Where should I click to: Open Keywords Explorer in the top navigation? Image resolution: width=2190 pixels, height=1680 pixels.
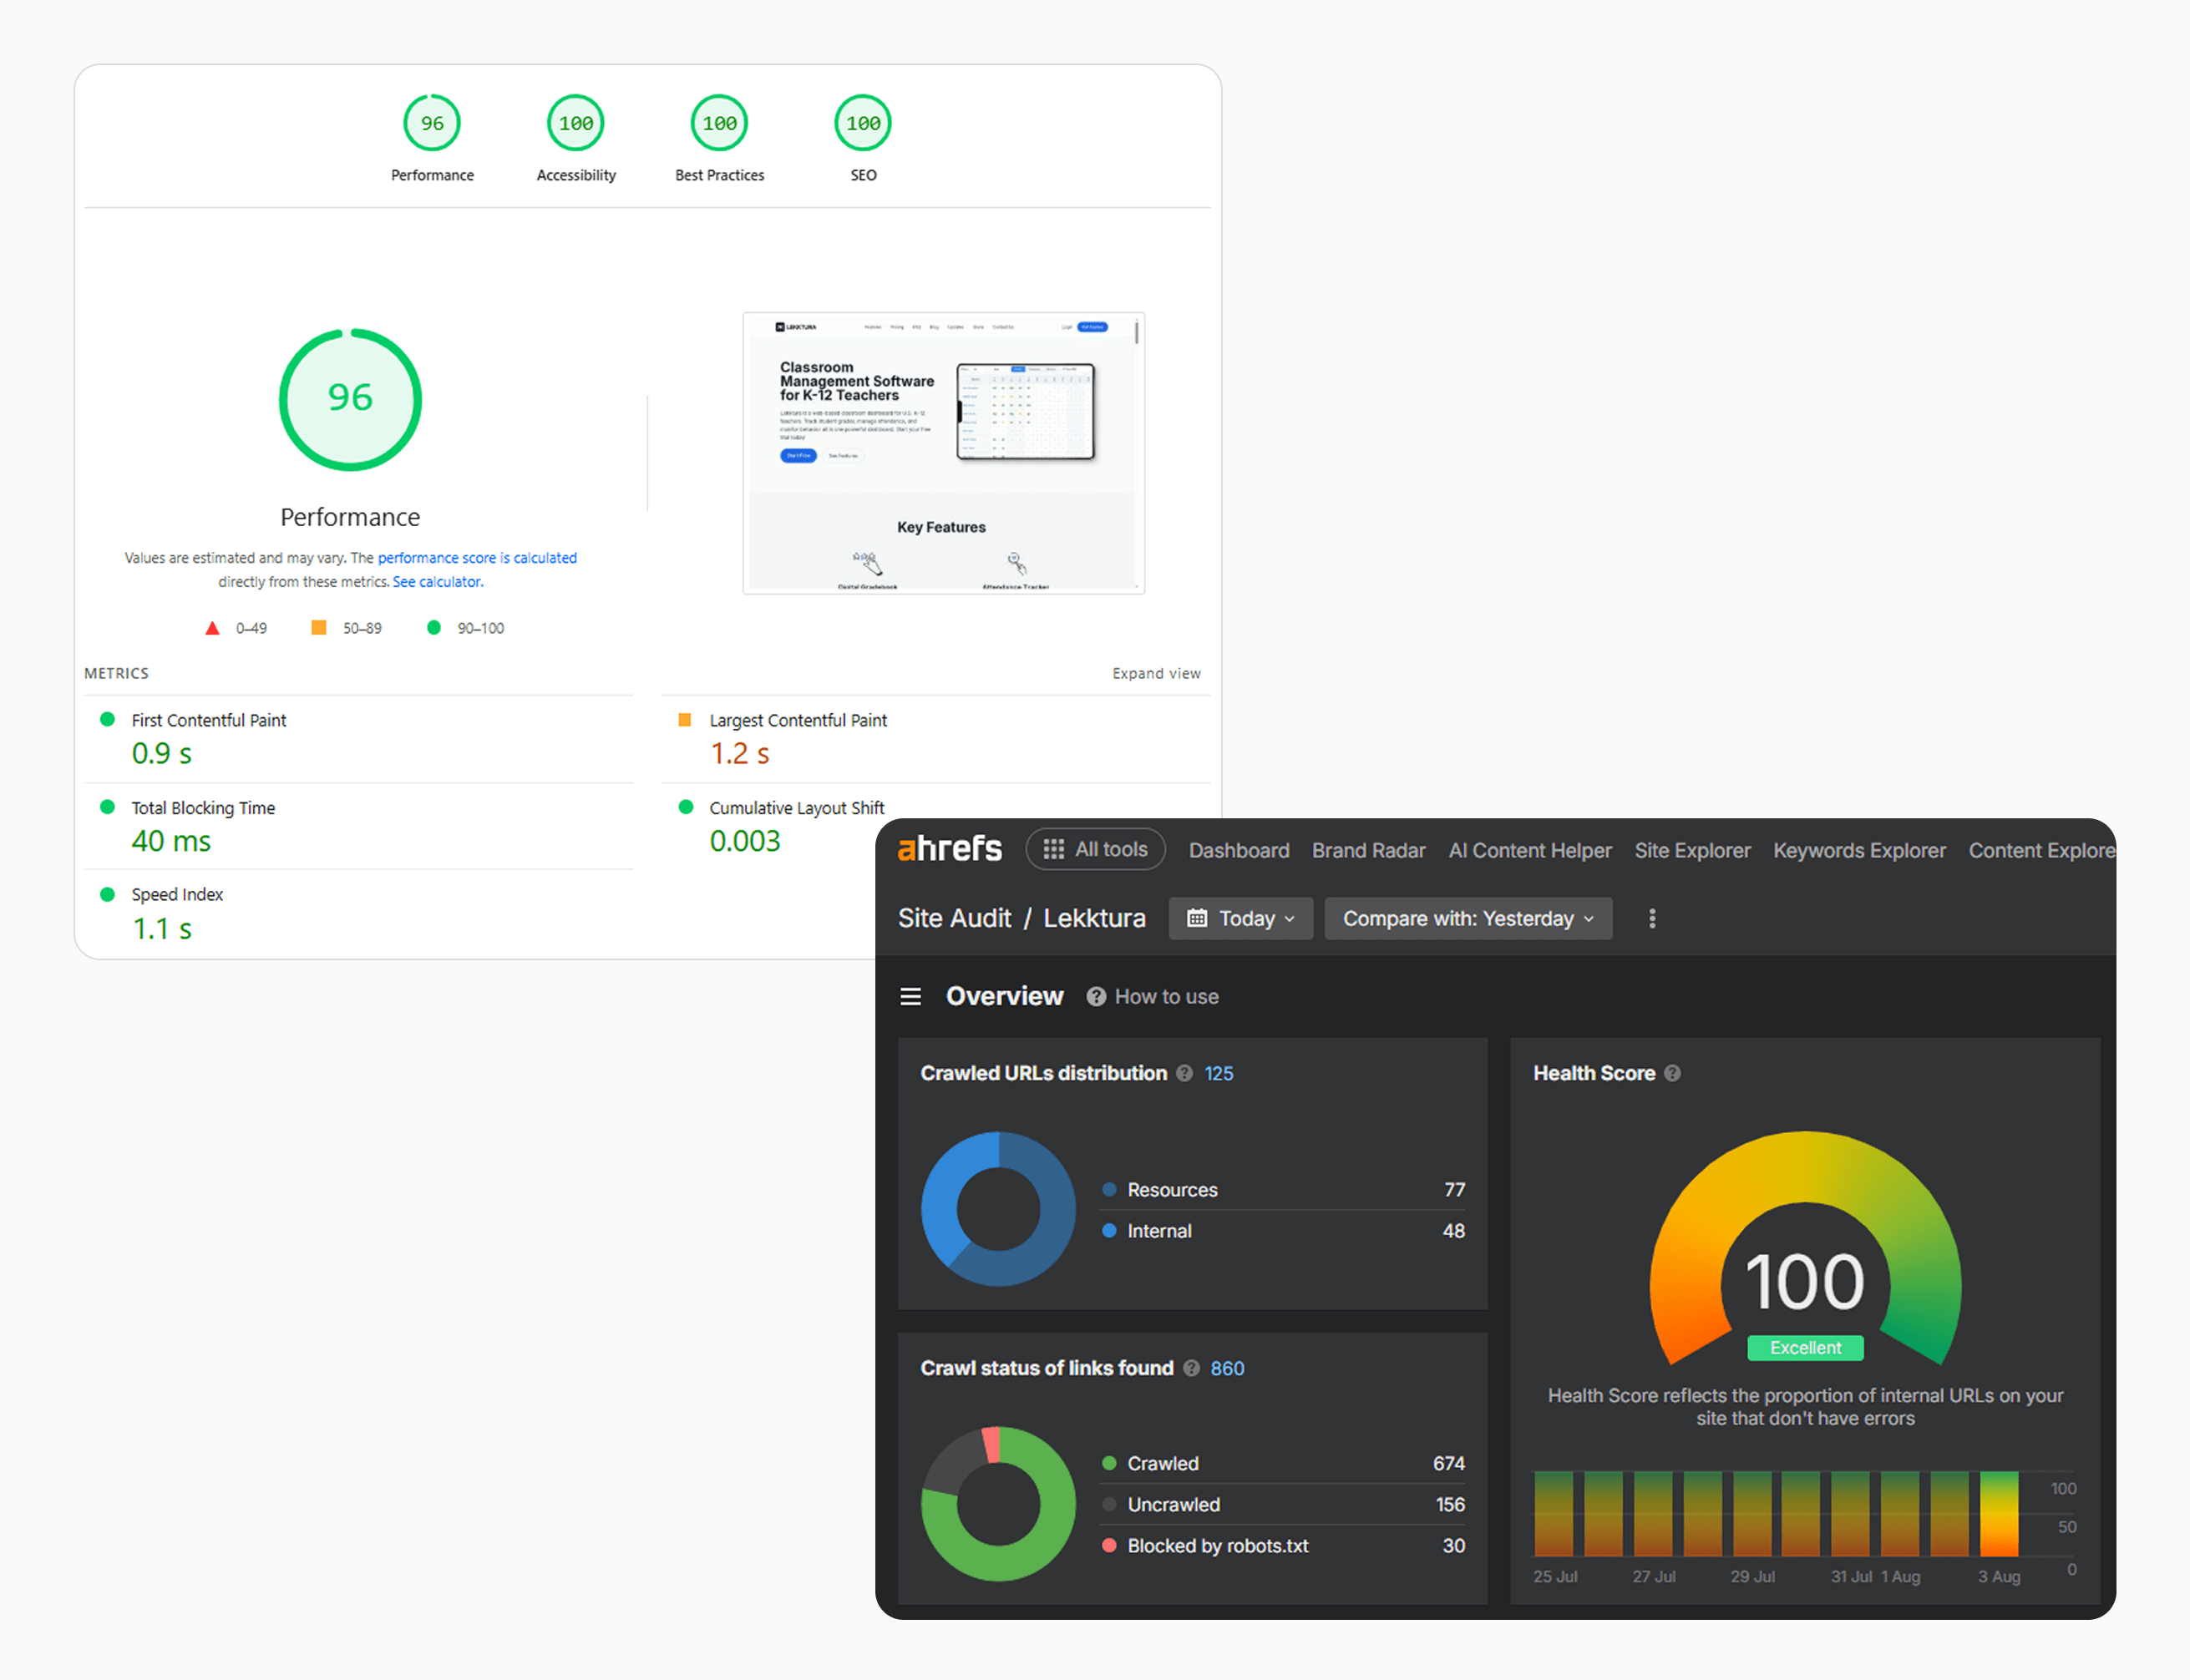click(x=1859, y=850)
